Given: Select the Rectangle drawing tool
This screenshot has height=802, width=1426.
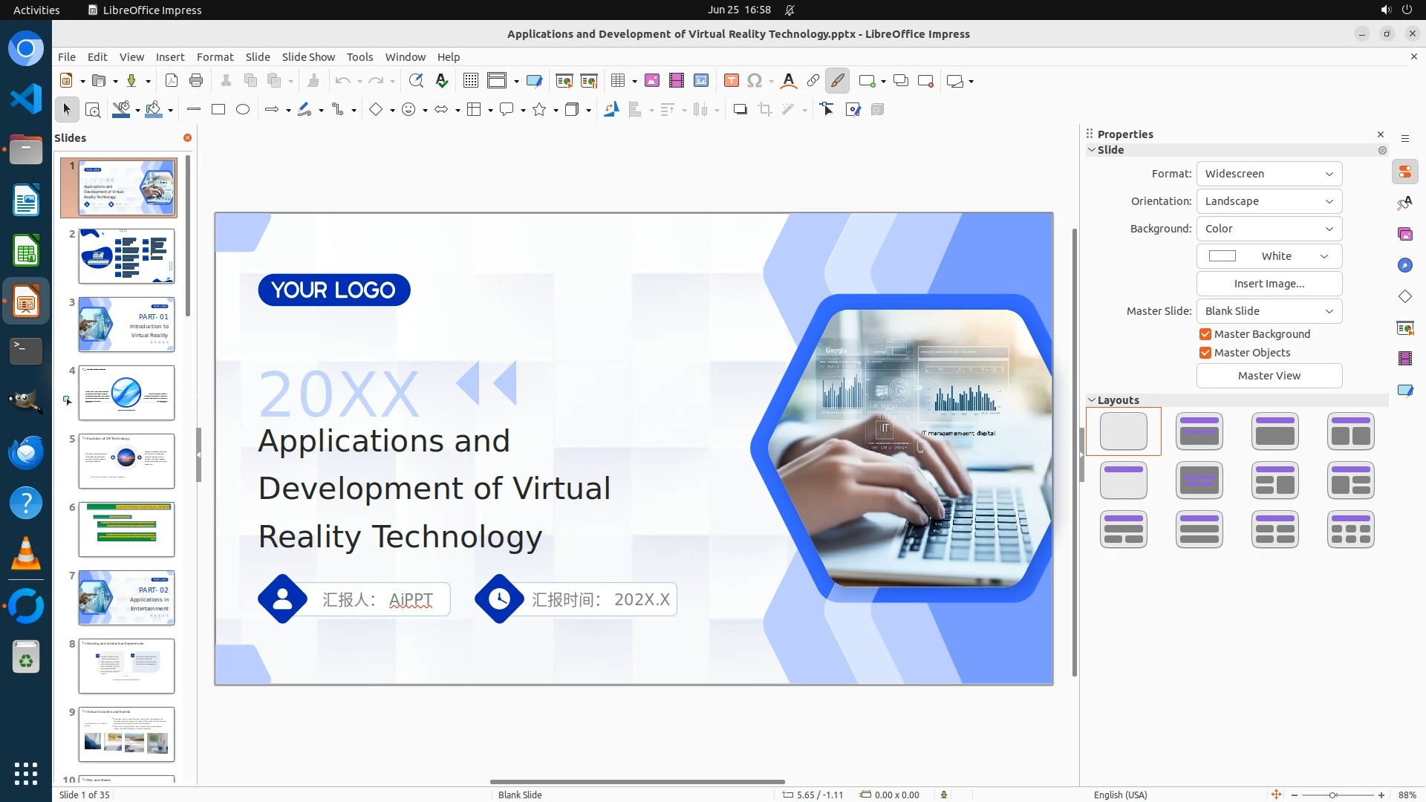Looking at the screenshot, I should 218,110.
